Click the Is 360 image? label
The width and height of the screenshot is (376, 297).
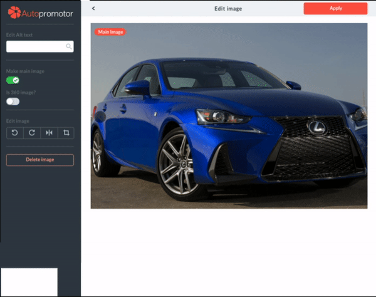20,92
